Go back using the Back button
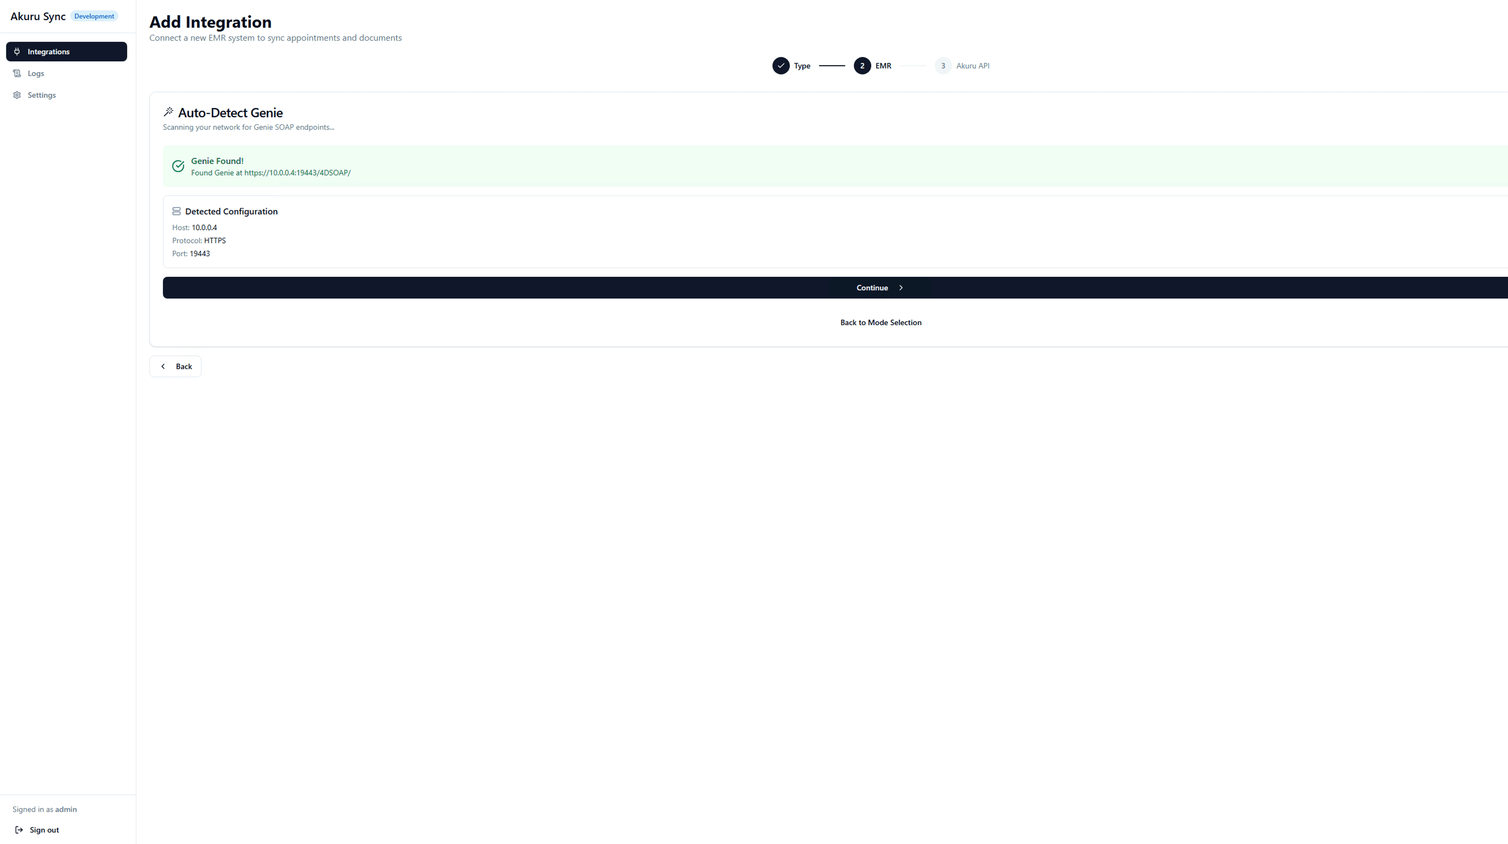 pos(176,366)
